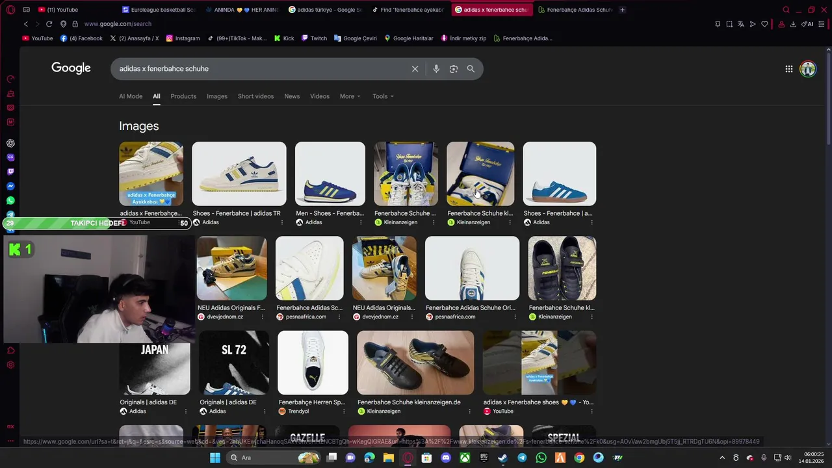Open options menu for NEU Adidas Originals F... result

click(263, 317)
